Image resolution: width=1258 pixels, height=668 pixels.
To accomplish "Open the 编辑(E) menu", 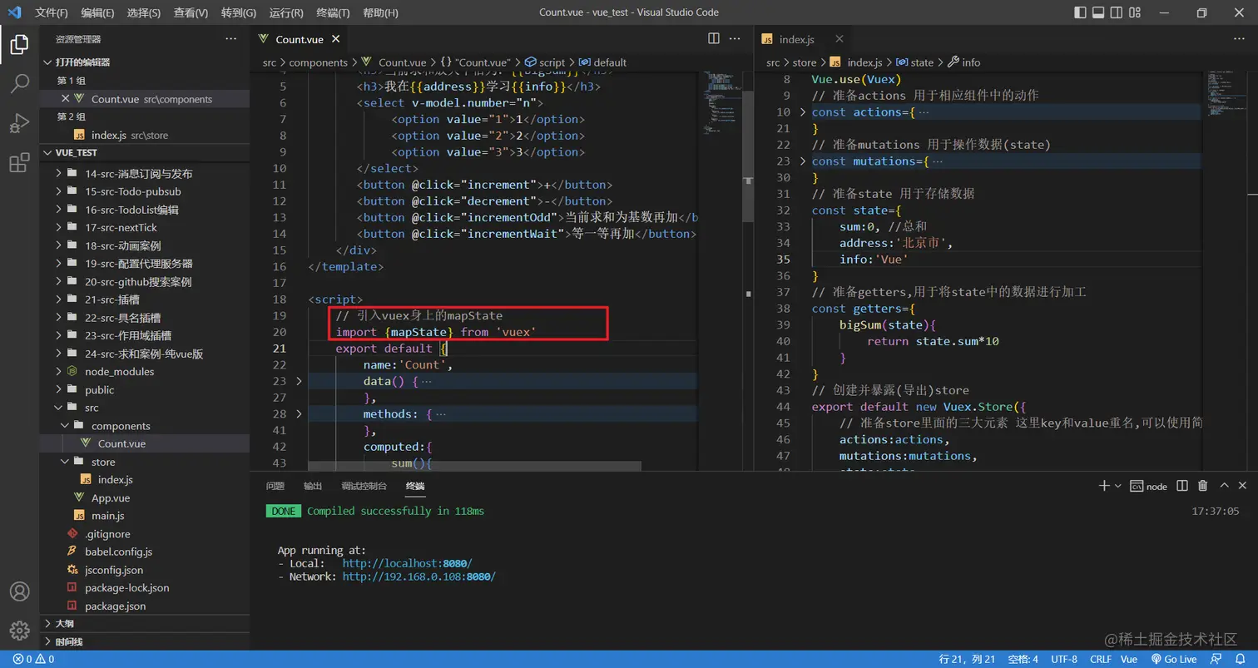I will point(98,12).
